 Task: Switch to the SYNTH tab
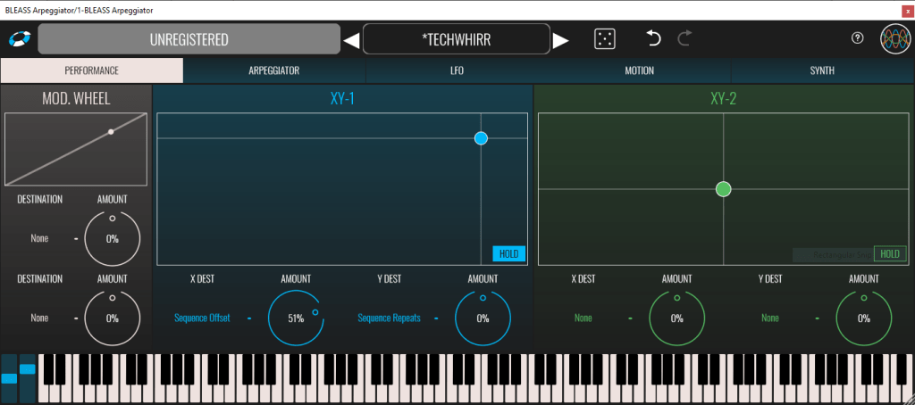[x=822, y=70]
